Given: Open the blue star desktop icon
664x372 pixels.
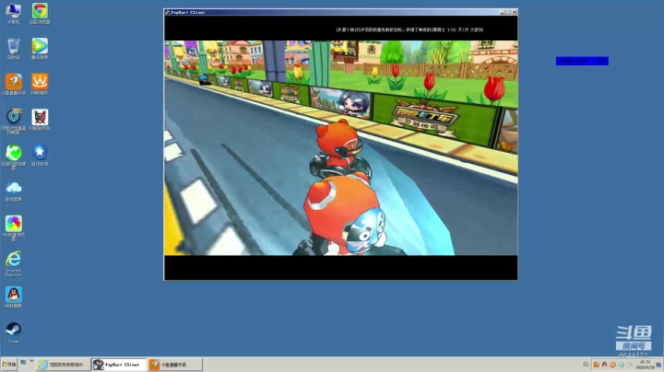Looking at the screenshot, I should (40, 155).
